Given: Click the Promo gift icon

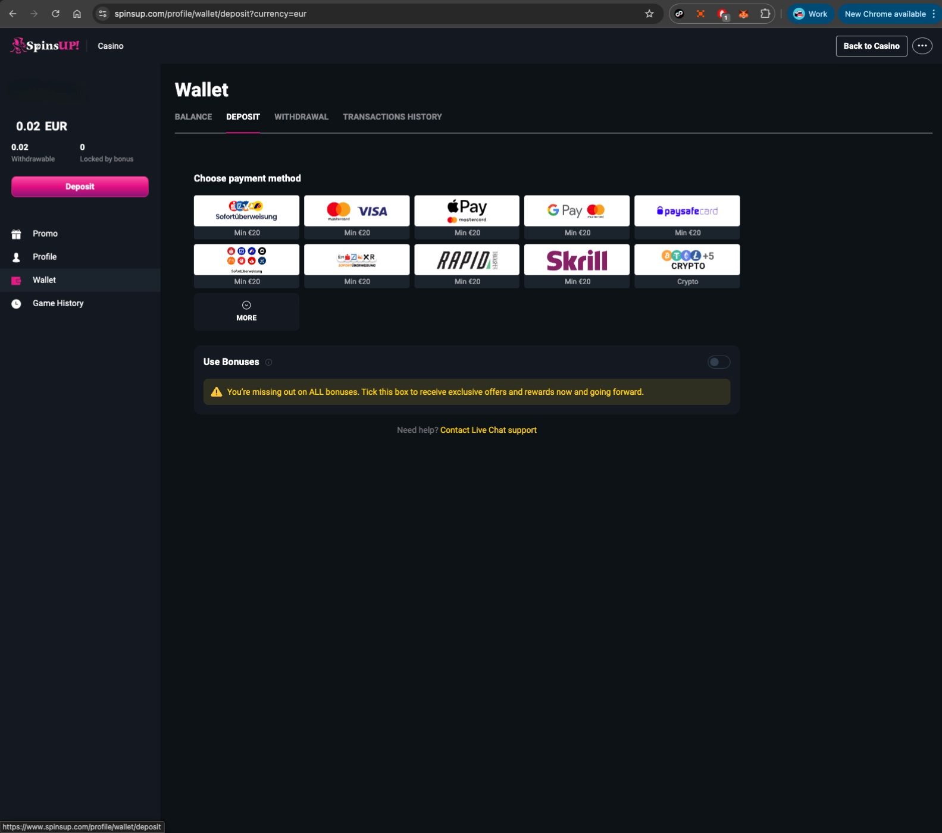Looking at the screenshot, I should (16, 234).
